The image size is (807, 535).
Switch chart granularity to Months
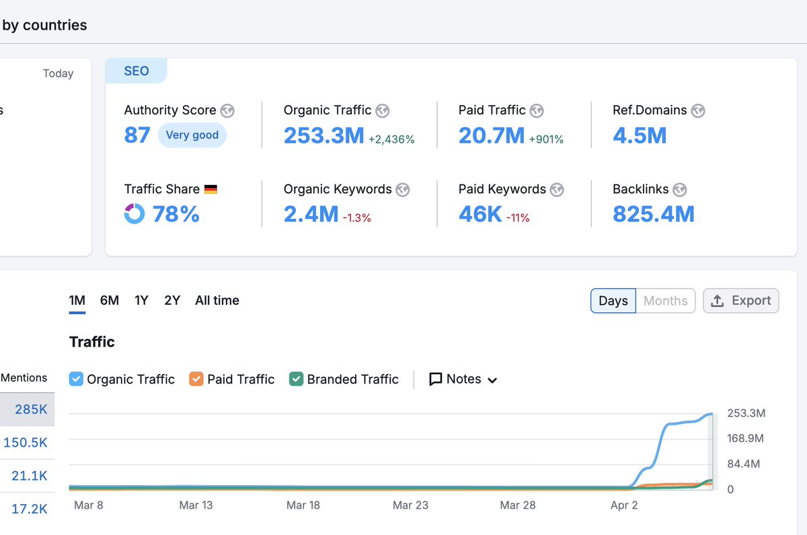pos(665,300)
